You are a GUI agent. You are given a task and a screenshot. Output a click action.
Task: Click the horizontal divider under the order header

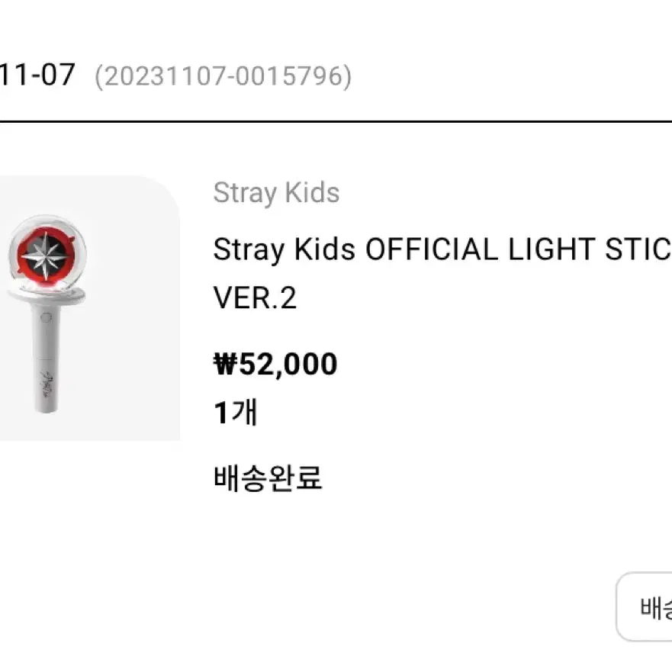(336, 122)
